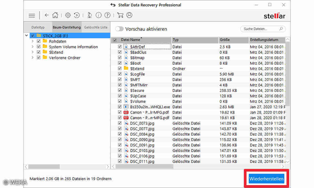The width and height of the screenshot is (314, 188).
Task: Switch to the Dateityp tab
Action: 38,27
